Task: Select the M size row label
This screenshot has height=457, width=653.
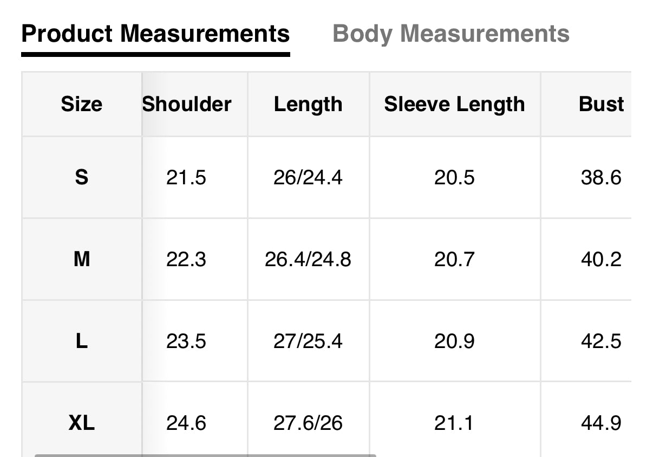Action: (x=81, y=260)
